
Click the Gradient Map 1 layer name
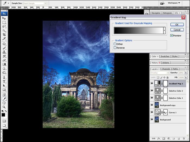tap(176, 84)
